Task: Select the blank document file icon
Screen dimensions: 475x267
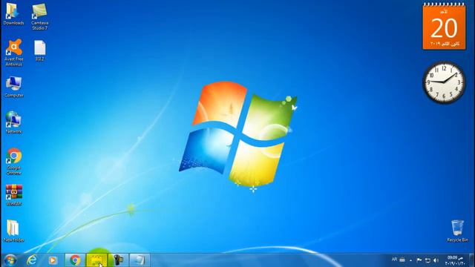Action: (39, 50)
